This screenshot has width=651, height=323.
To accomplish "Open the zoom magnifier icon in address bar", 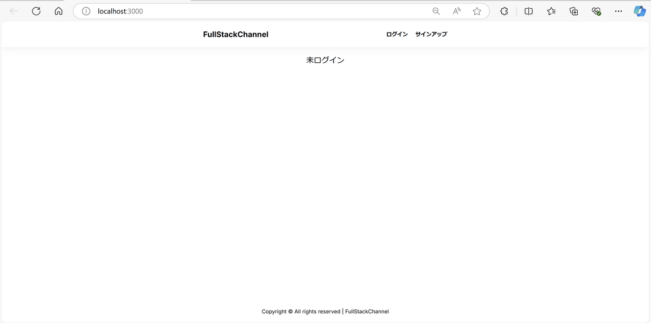I will coord(436,11).
